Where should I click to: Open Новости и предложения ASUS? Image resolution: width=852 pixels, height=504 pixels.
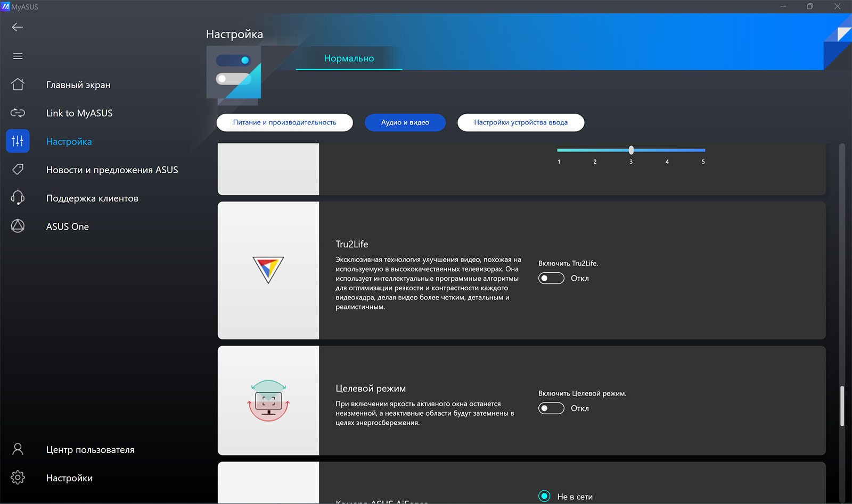point(112,170)
